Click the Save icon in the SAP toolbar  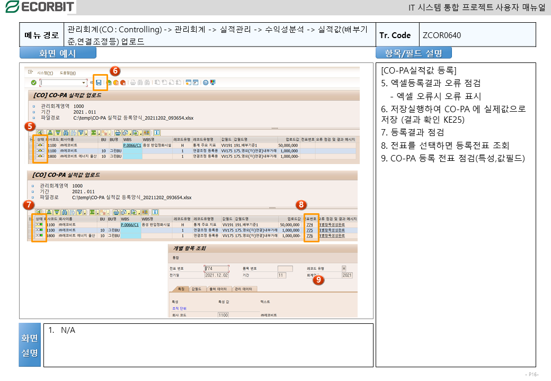(x=99, y=83)
